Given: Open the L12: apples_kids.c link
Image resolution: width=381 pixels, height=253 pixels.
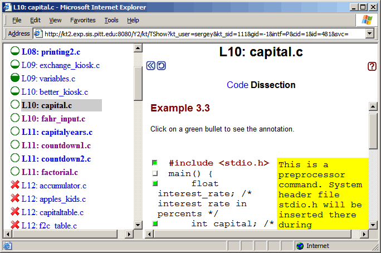Looking at the screenshot, I should point(53,199).
